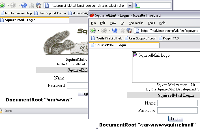The height and width of the screenshot is (131, 200).
Task: Click Stop icon in rear browser window
Action: [x=31, y=5]
